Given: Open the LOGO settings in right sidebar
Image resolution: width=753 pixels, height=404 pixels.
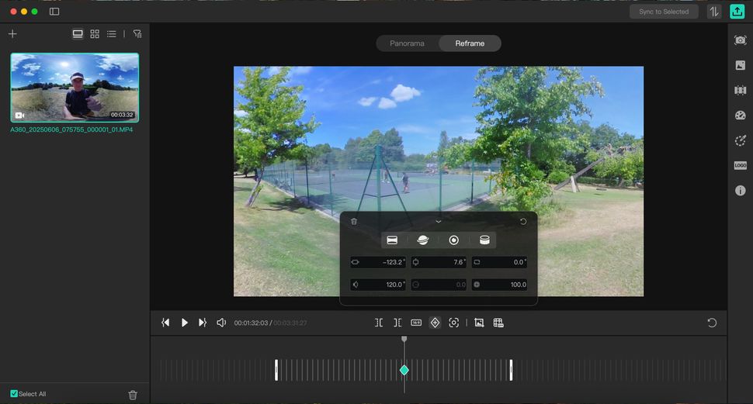Looking at the screenshot, I should tap(740, 165).
